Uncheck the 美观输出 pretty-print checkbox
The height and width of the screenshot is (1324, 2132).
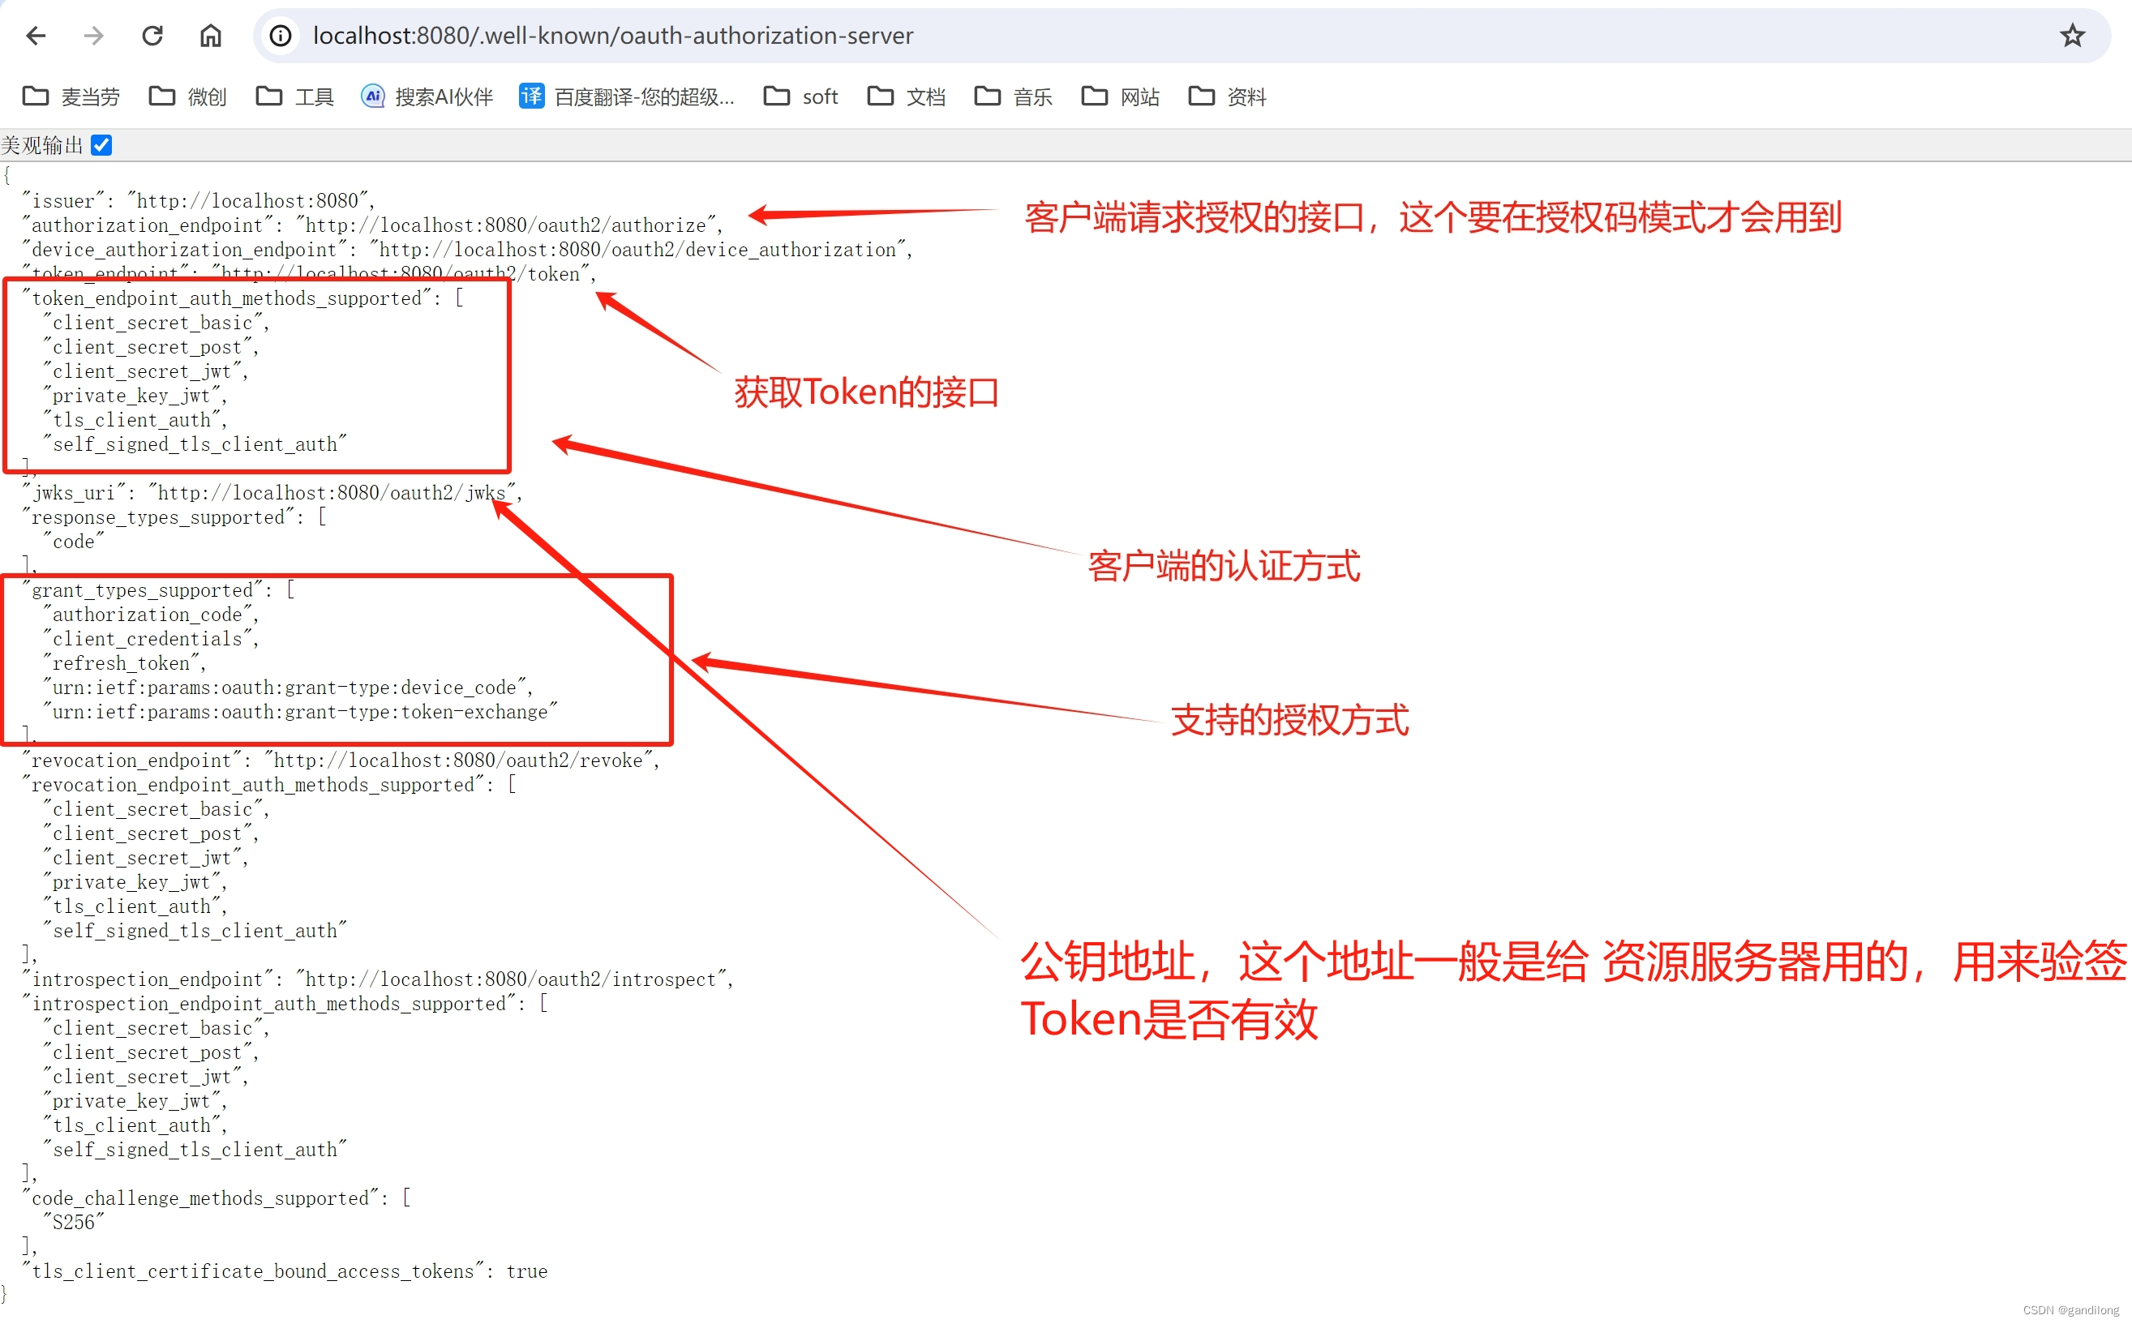(101, 145)
